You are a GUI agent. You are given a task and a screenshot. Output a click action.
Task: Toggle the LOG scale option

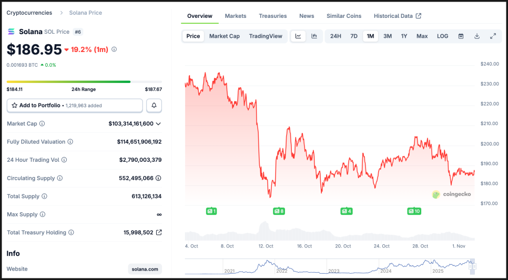(442, 36)
